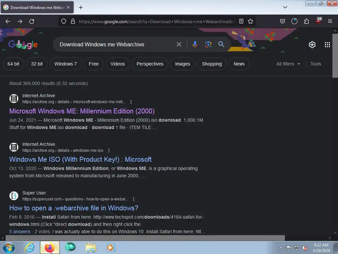Open Windows Media Player on taskbar
This screenshot has height=254, width=338.
coord(111,247)
